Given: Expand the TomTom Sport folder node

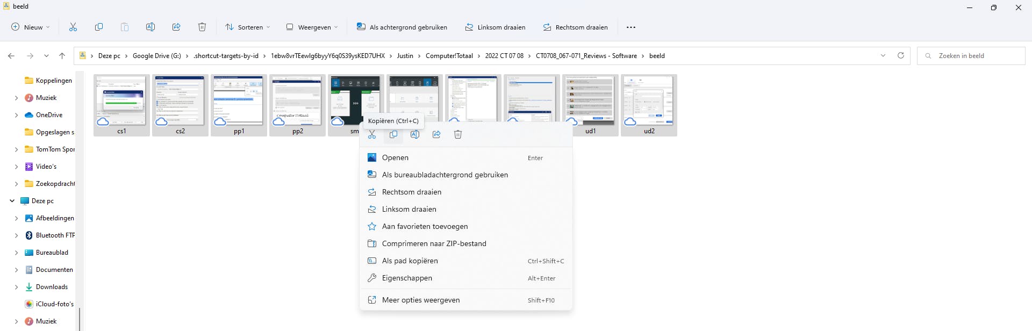Looking at the screenshot, I should pyautogui.click(x=16, y=149).
